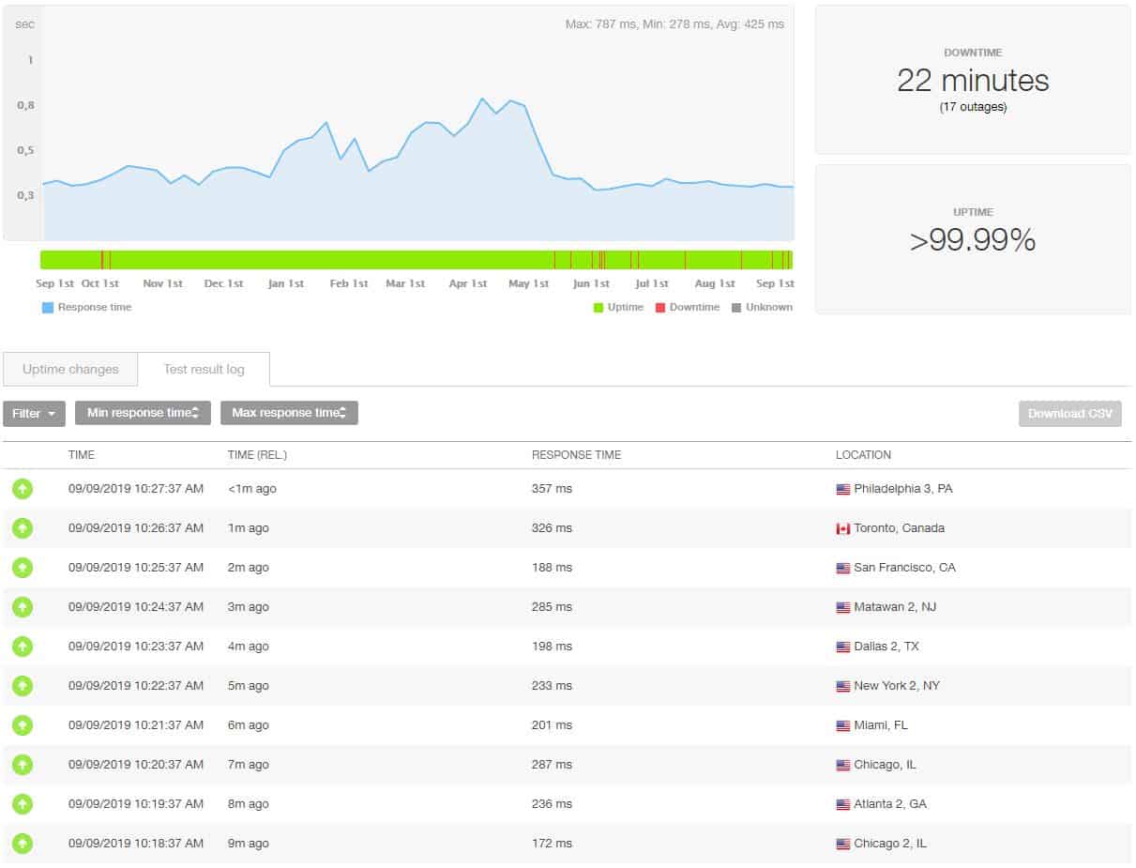The image size is (1136, 868).
Task: Click the '9m ago' relative time
Action: [249, 844]
